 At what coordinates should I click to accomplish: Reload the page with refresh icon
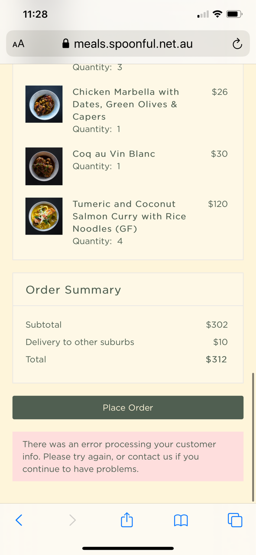(x=237, y=44)
